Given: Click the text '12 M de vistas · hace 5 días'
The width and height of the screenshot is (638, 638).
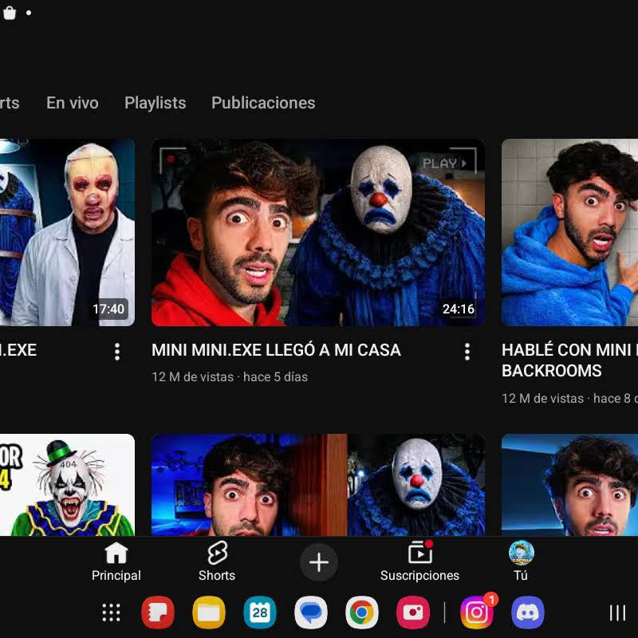Looking at the screenshot, I should (230, 376).
